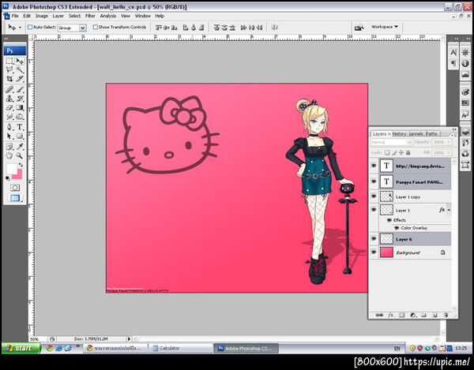Hide the http://bingsang.devia... text layer
The height and width of the screenshot is (370, 474).
(374, 166)
